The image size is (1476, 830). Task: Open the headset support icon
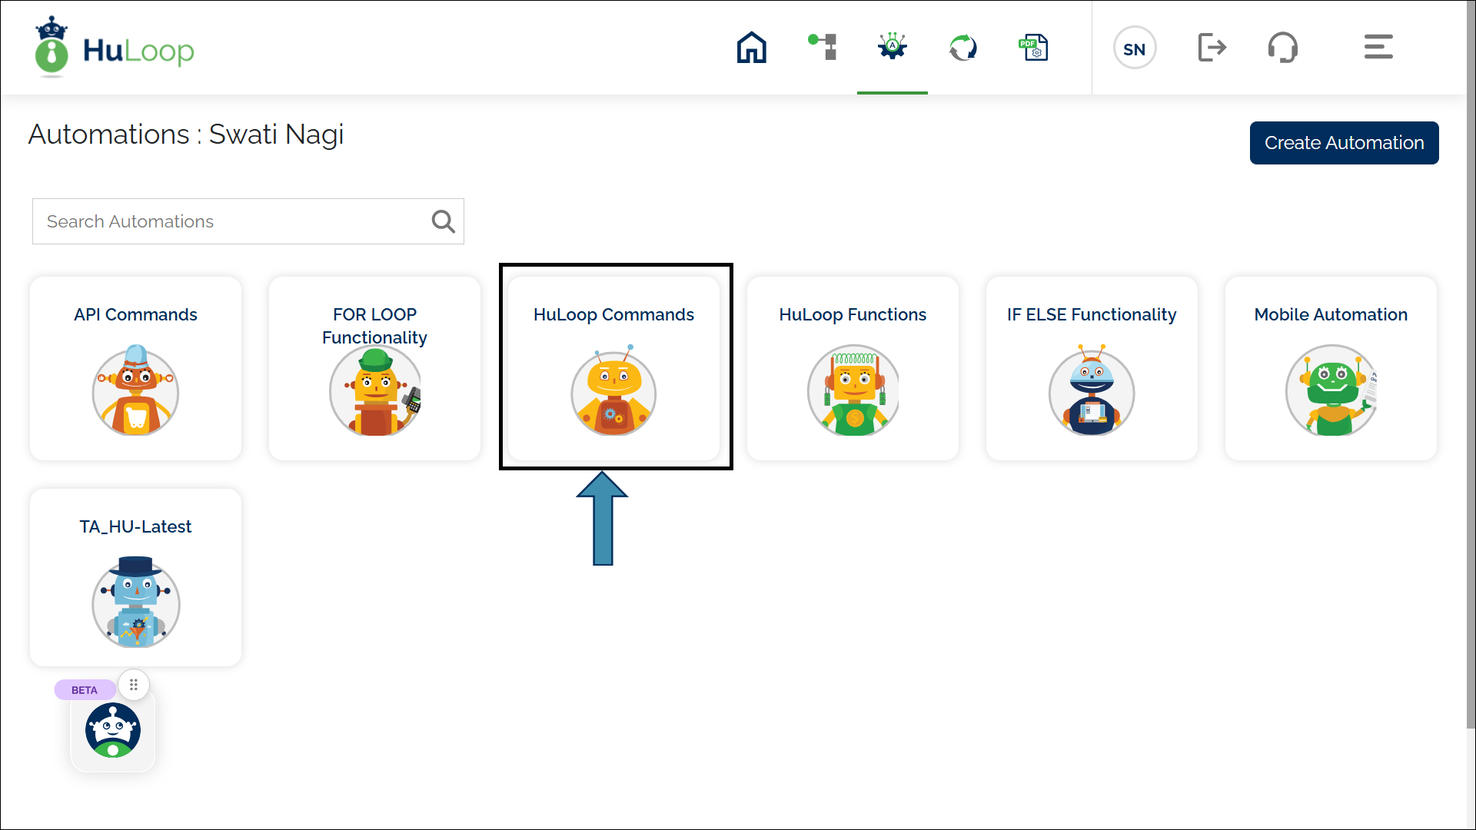pyautogui.click(x=1283, y=47)
